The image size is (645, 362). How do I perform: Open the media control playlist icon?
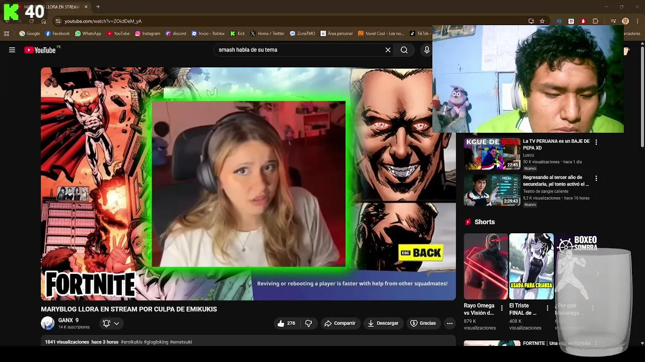point(613,21)
